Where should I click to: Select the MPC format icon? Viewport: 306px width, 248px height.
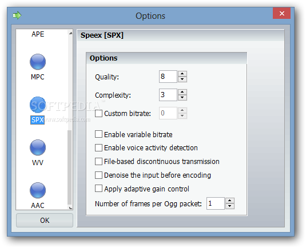pos(38,62)
